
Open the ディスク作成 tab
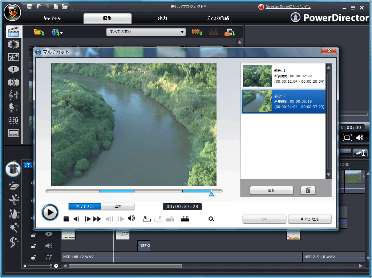pos(218,18)
